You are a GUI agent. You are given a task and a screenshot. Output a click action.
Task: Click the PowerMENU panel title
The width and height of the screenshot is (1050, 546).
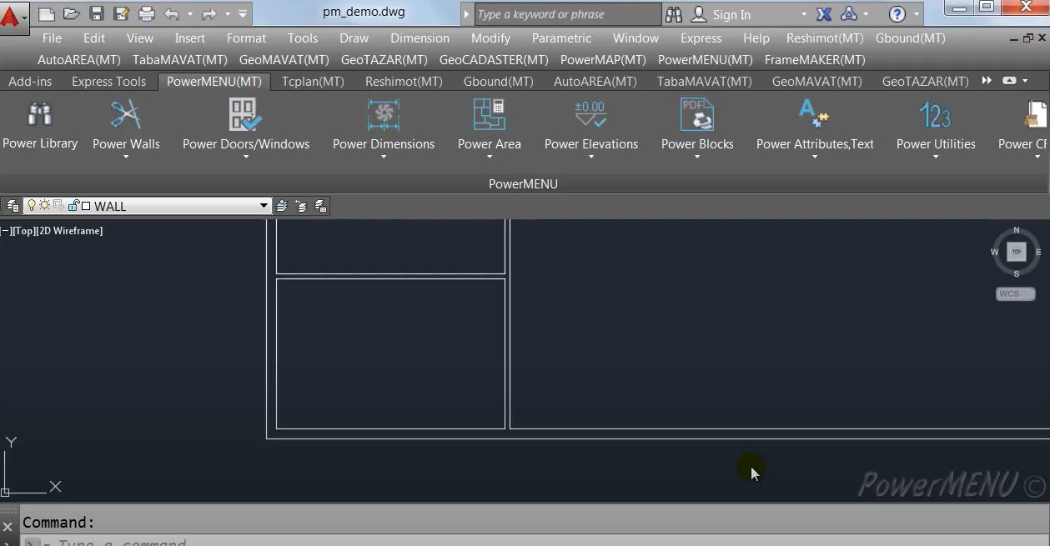pos(523,183)
